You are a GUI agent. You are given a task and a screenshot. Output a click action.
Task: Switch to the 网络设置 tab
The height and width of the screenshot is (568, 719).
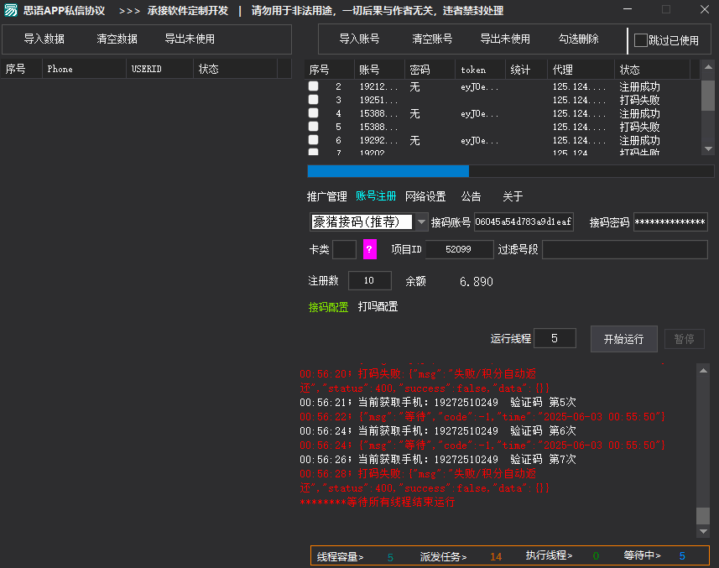pos(426,195)
